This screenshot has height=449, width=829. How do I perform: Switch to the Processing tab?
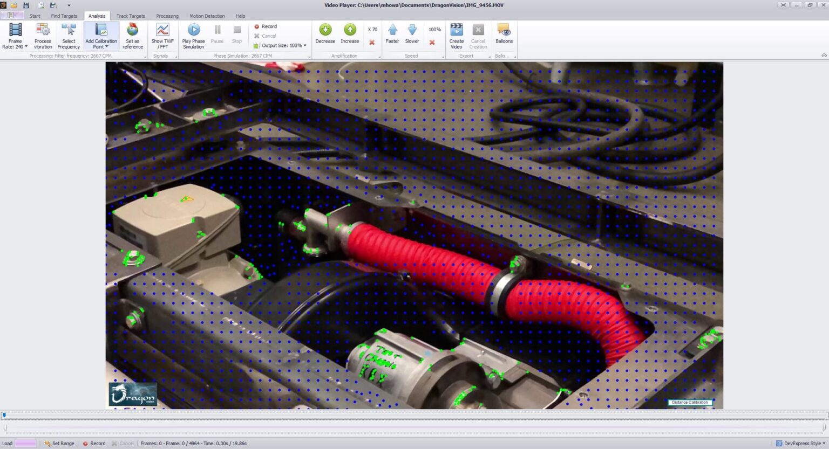167,16
